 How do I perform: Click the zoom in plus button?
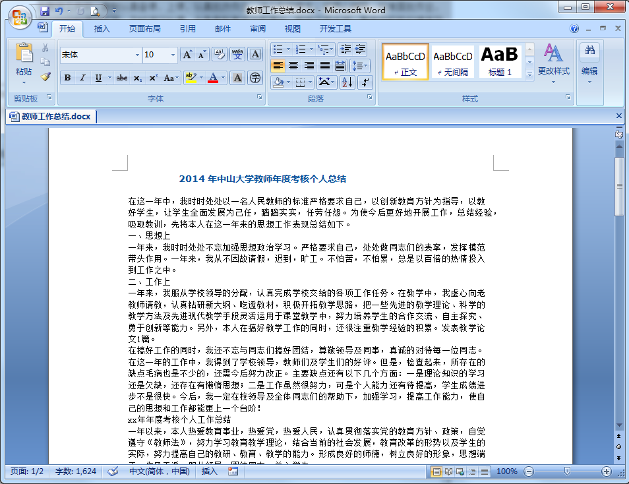tap(606, 471)
